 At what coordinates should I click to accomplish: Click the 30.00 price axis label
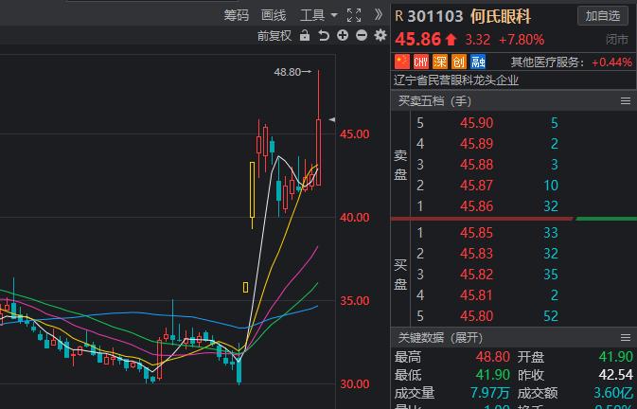click(355, 384)
